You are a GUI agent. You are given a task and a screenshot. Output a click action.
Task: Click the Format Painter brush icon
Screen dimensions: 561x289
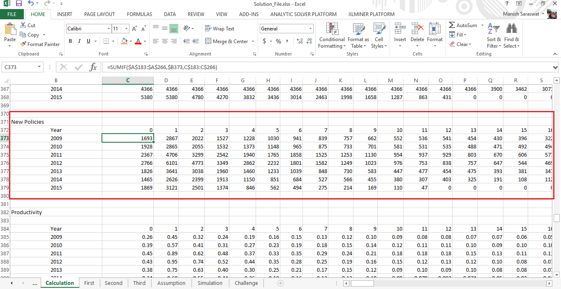[23, 44]
